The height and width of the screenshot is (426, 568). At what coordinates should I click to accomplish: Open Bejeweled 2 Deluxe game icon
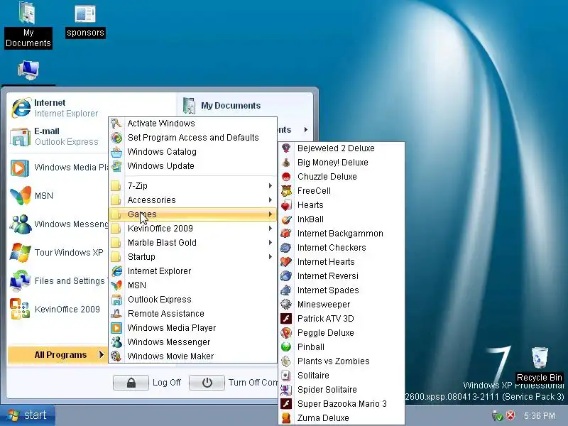(286, 148)
